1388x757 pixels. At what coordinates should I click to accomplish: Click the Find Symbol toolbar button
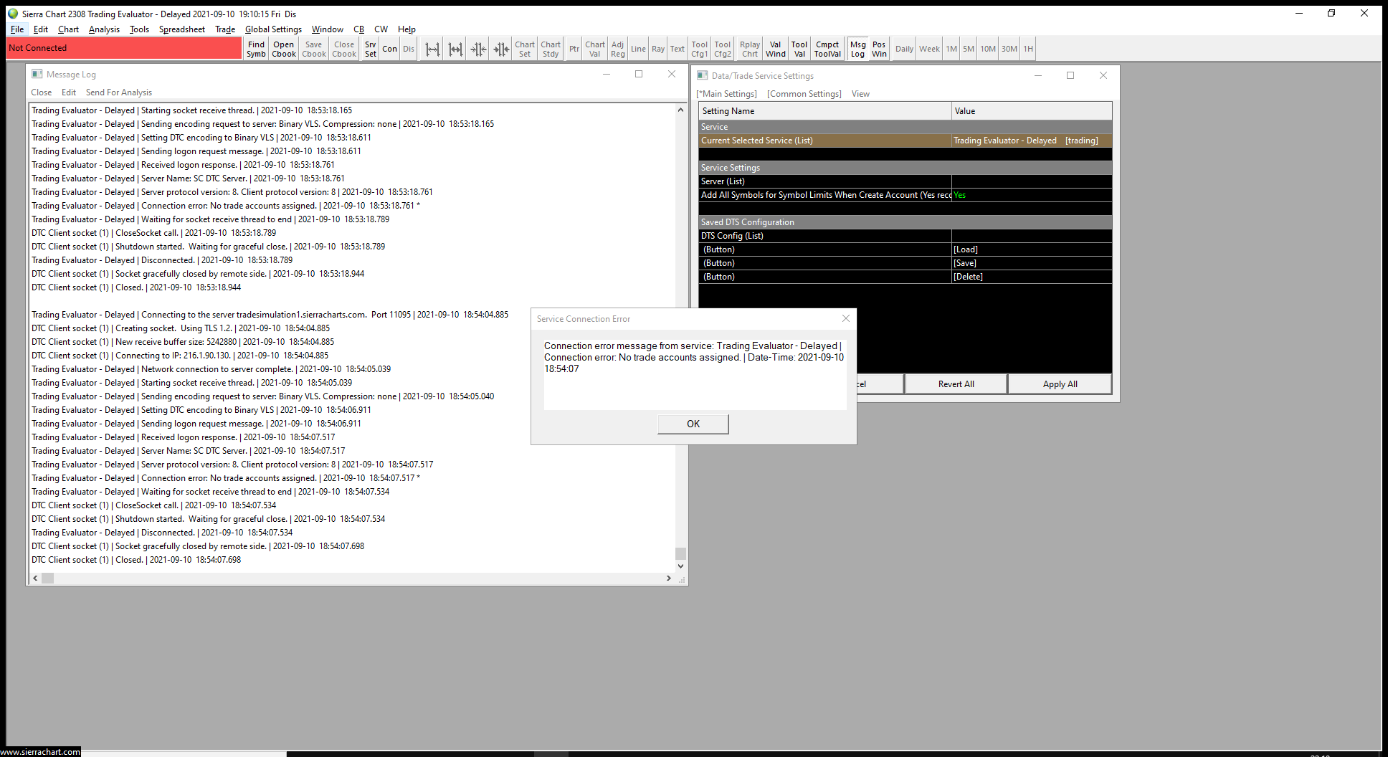256,49
